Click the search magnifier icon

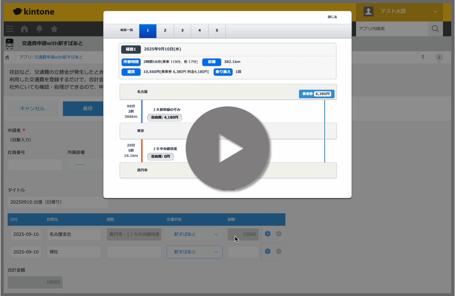[x=435, y=29]
